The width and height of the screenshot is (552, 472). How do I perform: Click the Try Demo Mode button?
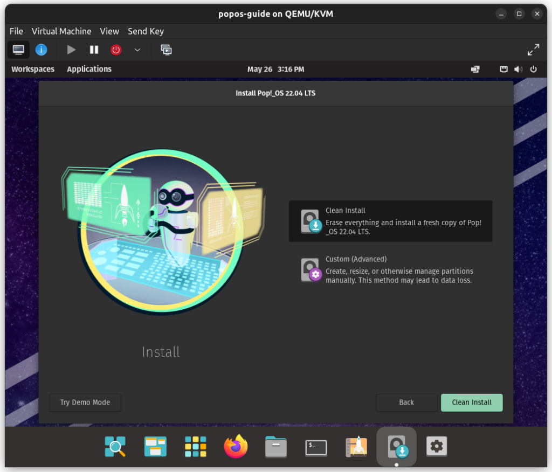point(85,402)
